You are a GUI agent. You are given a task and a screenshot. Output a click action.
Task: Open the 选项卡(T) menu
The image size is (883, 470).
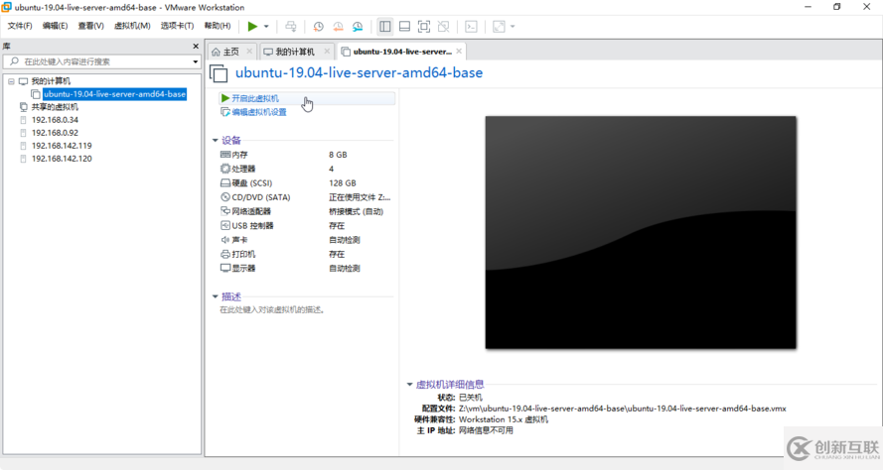click(x=177, y=26)
